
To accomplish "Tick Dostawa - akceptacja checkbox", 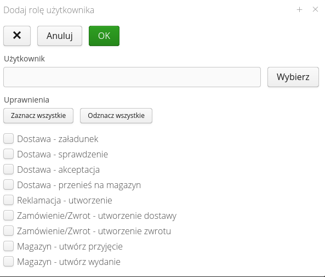I will point(9,169).
